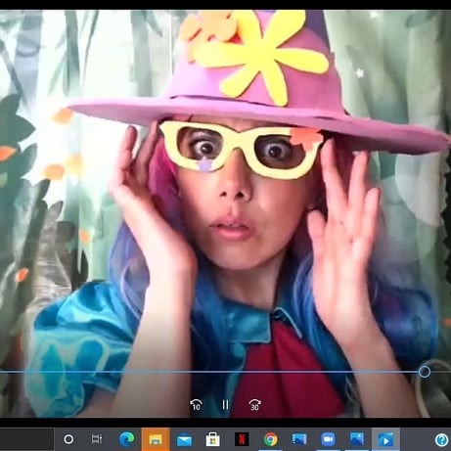The height and width of the screenshot is (451, 451).
Task: Skip back 10 seconds in the video
Action: [x=196, y=405]
